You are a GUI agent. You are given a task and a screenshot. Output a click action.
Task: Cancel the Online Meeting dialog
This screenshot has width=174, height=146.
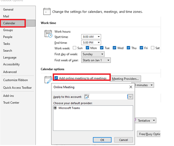click(123, 140)
